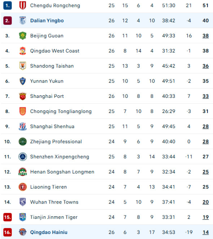The height and width of the screenshot is (239, 213).
Task: Open the Chongqing Tonglianglong team page
Action: pyautogui.click(x=61, y=112)
